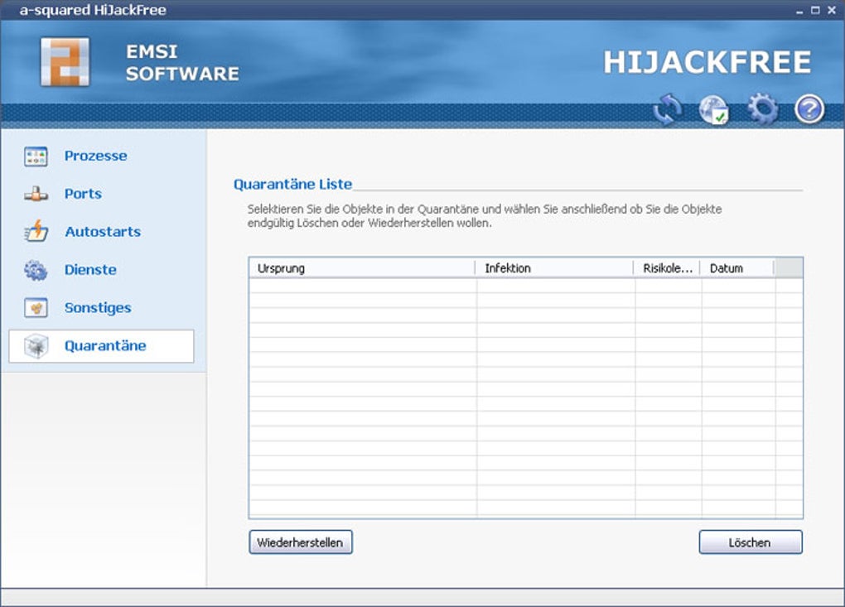Click the Sonstiges sidebar icon
Screen dimensions: 845x607
click(x=36, y=307)
